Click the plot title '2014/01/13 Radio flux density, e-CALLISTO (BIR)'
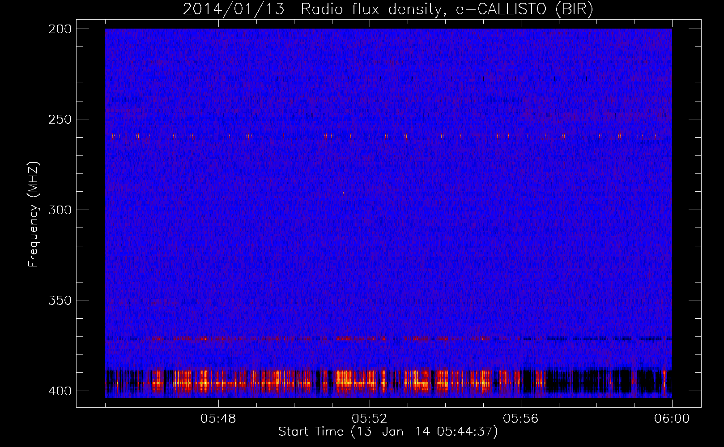The height and width of the screenshot is (447, 724). pyautogui.click(x=388, y=9)
